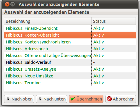Screen dimensions: 140x107
Task: Select the Hibiscus: Termine row
Action: (x=70, y=83)
